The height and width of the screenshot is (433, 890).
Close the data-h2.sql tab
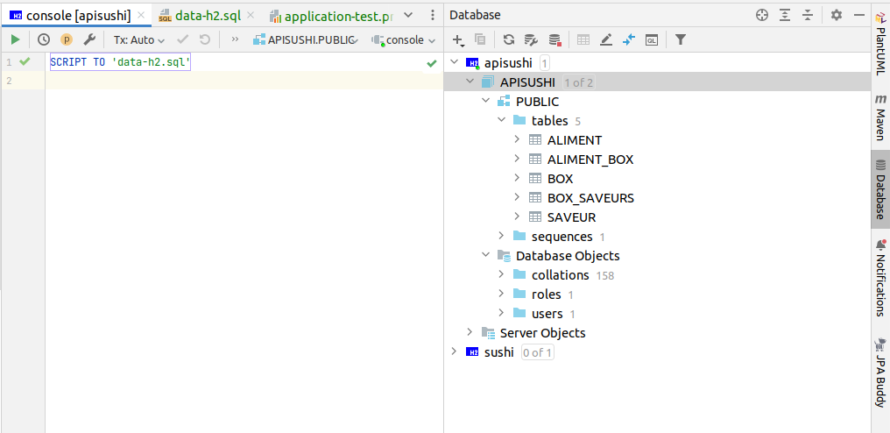251,16
